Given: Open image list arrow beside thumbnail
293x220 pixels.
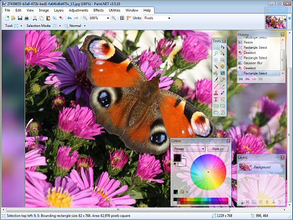Looking at the screenshot, I should click(x=289, y=18).
